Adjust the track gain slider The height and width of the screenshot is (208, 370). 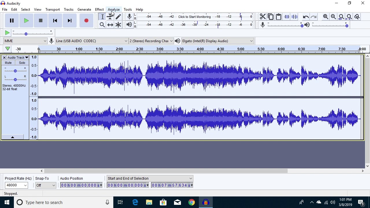(x=15, y=70)
